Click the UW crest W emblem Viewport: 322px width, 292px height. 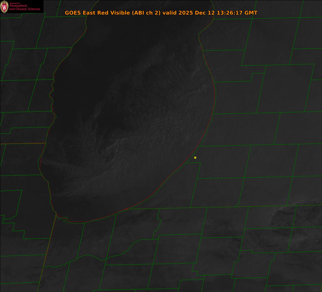tap(4, 7)
